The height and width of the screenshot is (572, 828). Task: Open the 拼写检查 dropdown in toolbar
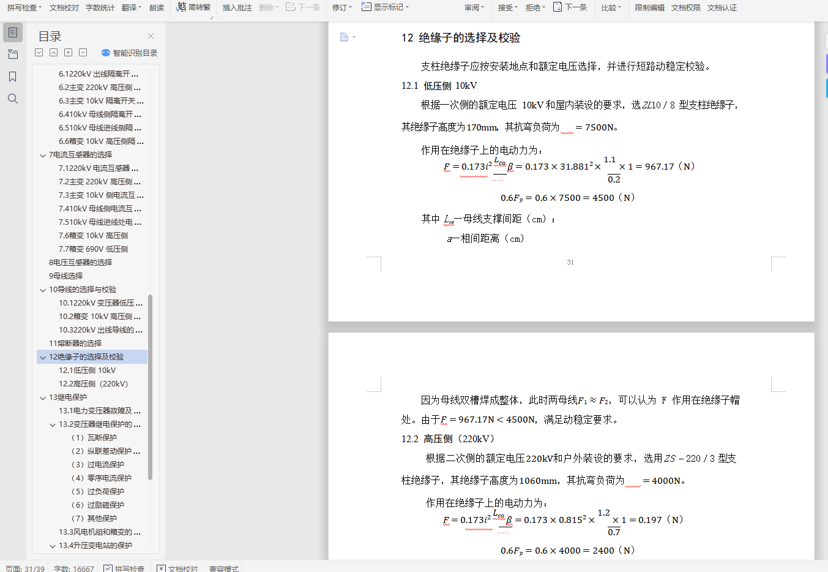point(24,7)
